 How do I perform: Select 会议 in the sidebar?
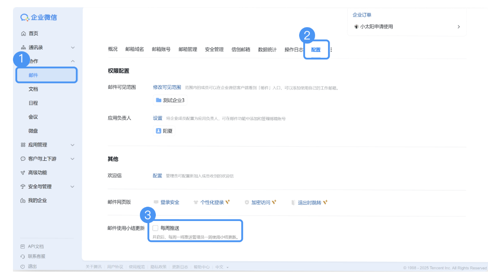point(33,117)
